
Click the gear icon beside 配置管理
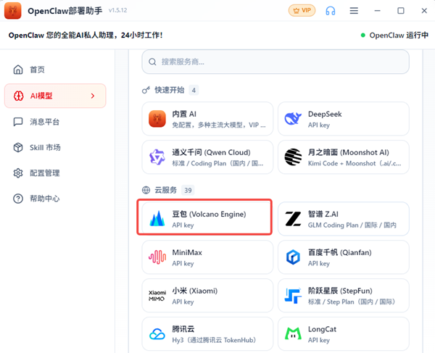pyautogui.click(x=18, y=173)
